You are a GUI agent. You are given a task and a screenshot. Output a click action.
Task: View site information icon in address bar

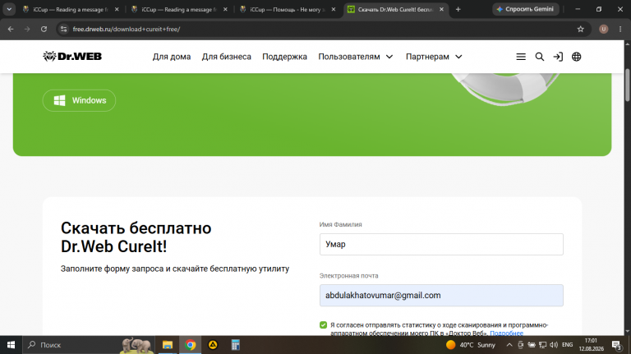63,29
